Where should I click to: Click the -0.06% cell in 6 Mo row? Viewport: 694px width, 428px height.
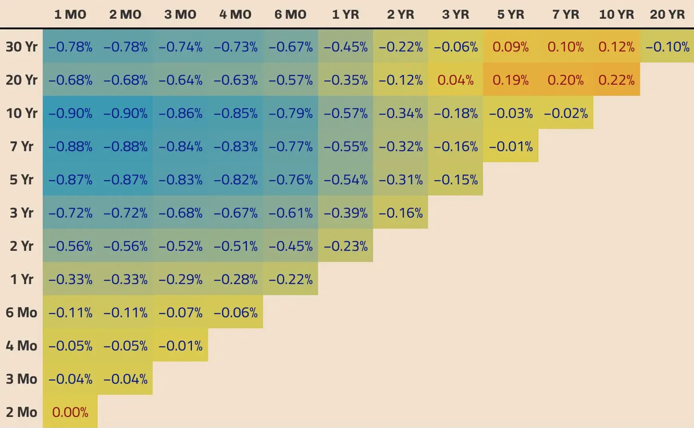point(235,312)
